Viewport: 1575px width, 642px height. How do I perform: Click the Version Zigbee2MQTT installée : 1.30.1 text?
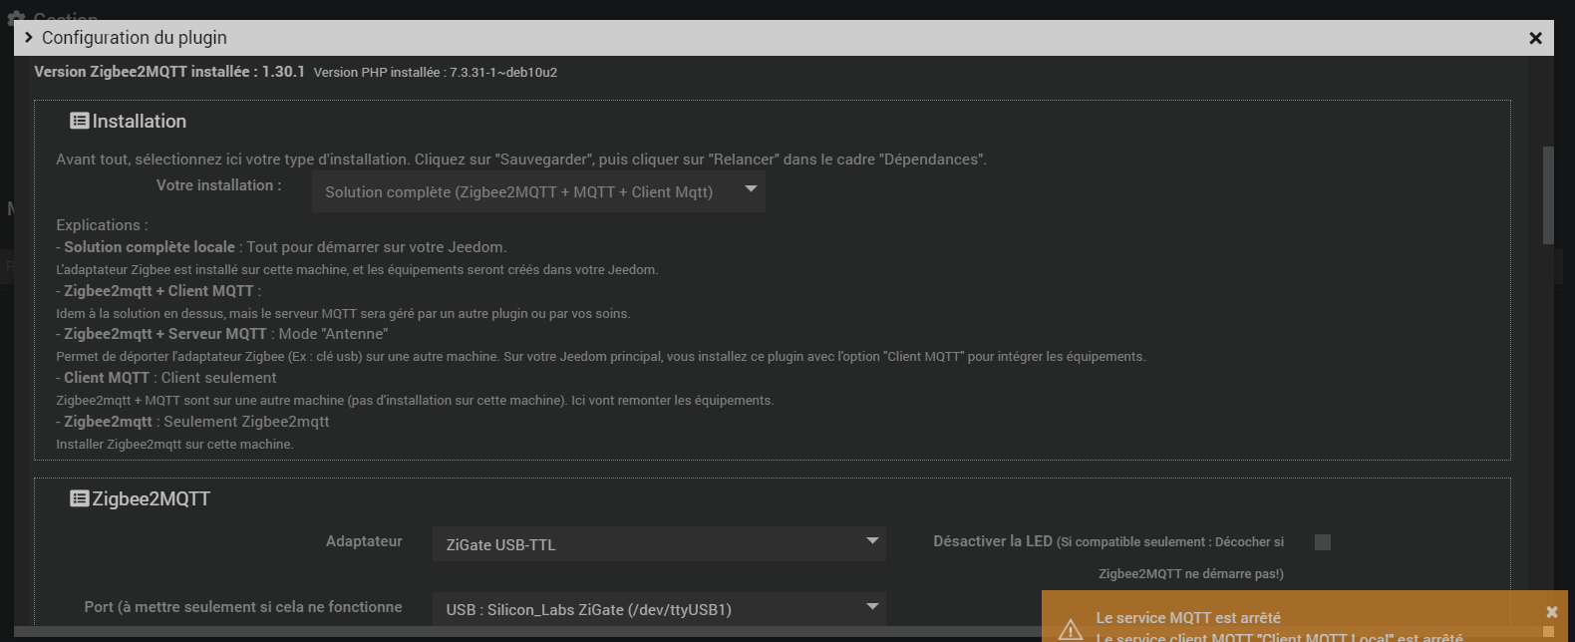(x=169, y=72)
